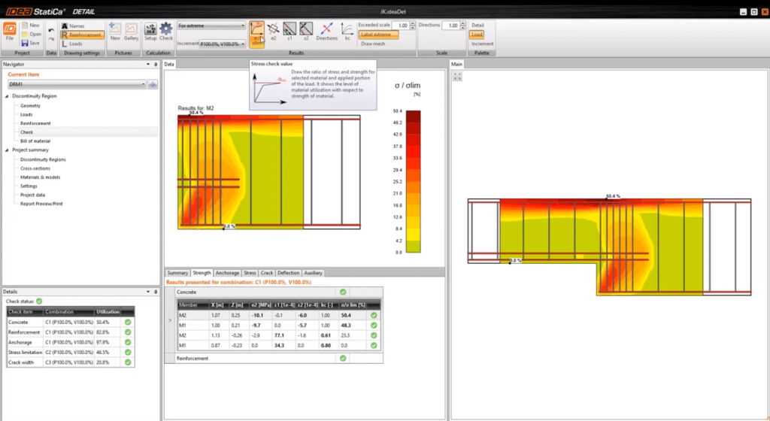The height and width of the screenshot is (421, 770).
Task: Click the dark red legend color at 50.4
Action: [x=413, y=117]
